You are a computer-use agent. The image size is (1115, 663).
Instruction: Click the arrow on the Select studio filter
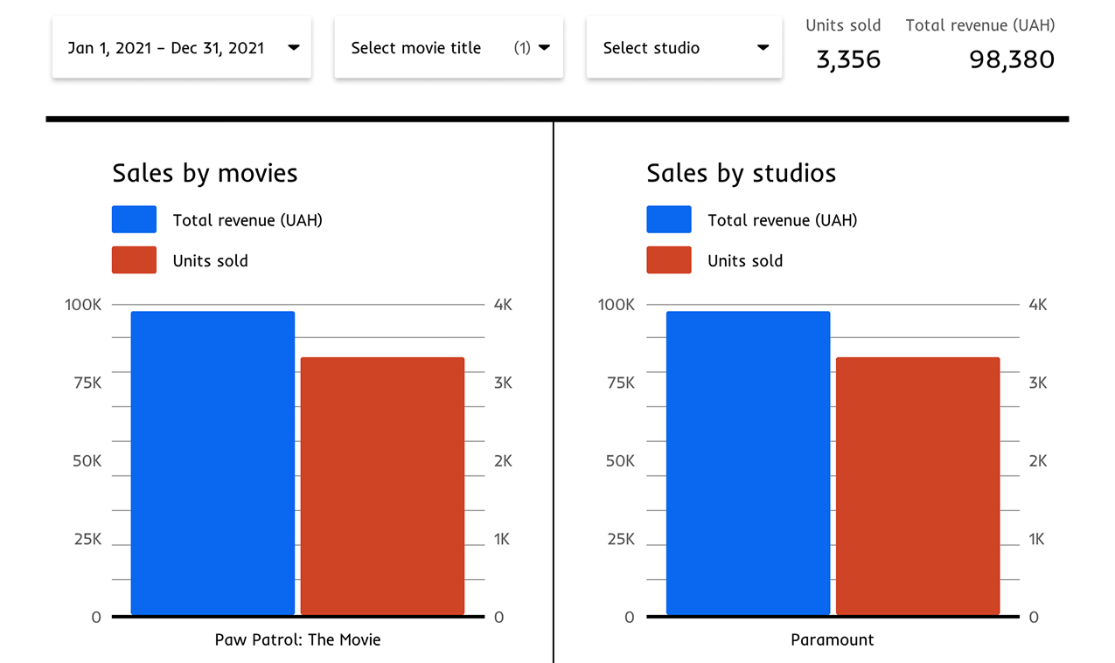[x=763, y=48]
